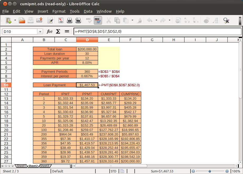Image resolution: width=243 pixels, height=174 pixels.
Task: Click first sheet navigation arrow
Action: [x=2, y=166]
